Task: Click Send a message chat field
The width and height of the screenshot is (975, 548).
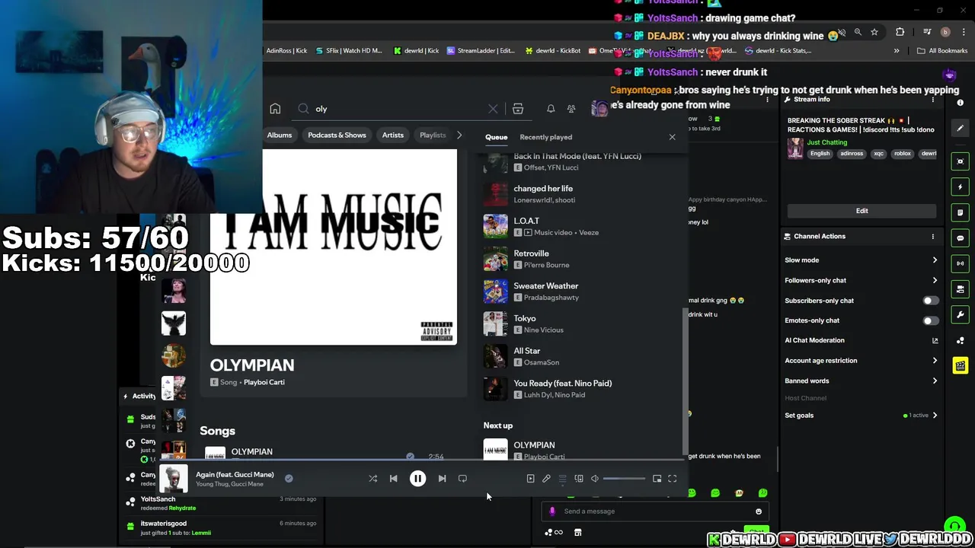Action: coord(654,511)
